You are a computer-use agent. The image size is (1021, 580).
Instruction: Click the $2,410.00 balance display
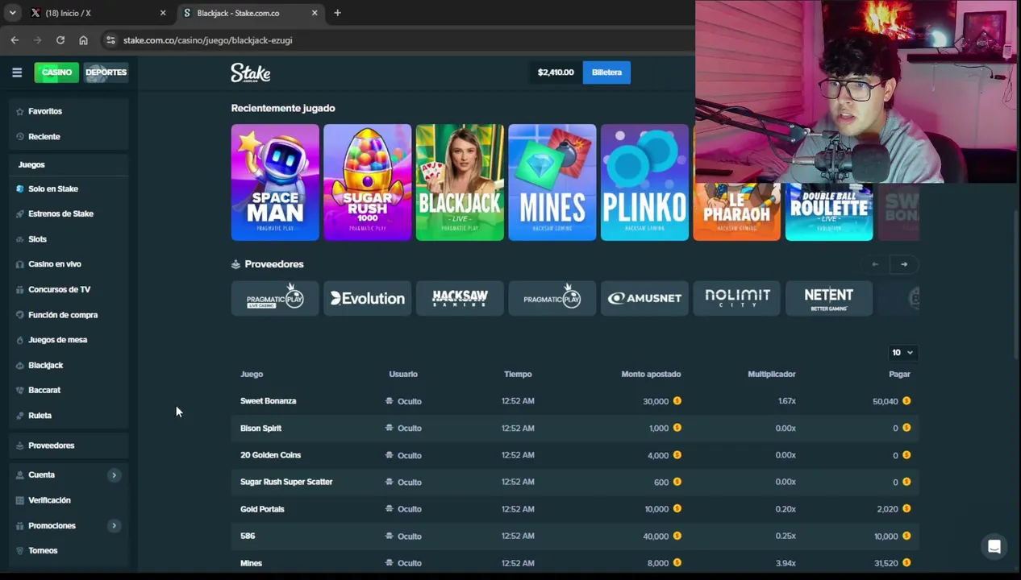tap(556, 72)
